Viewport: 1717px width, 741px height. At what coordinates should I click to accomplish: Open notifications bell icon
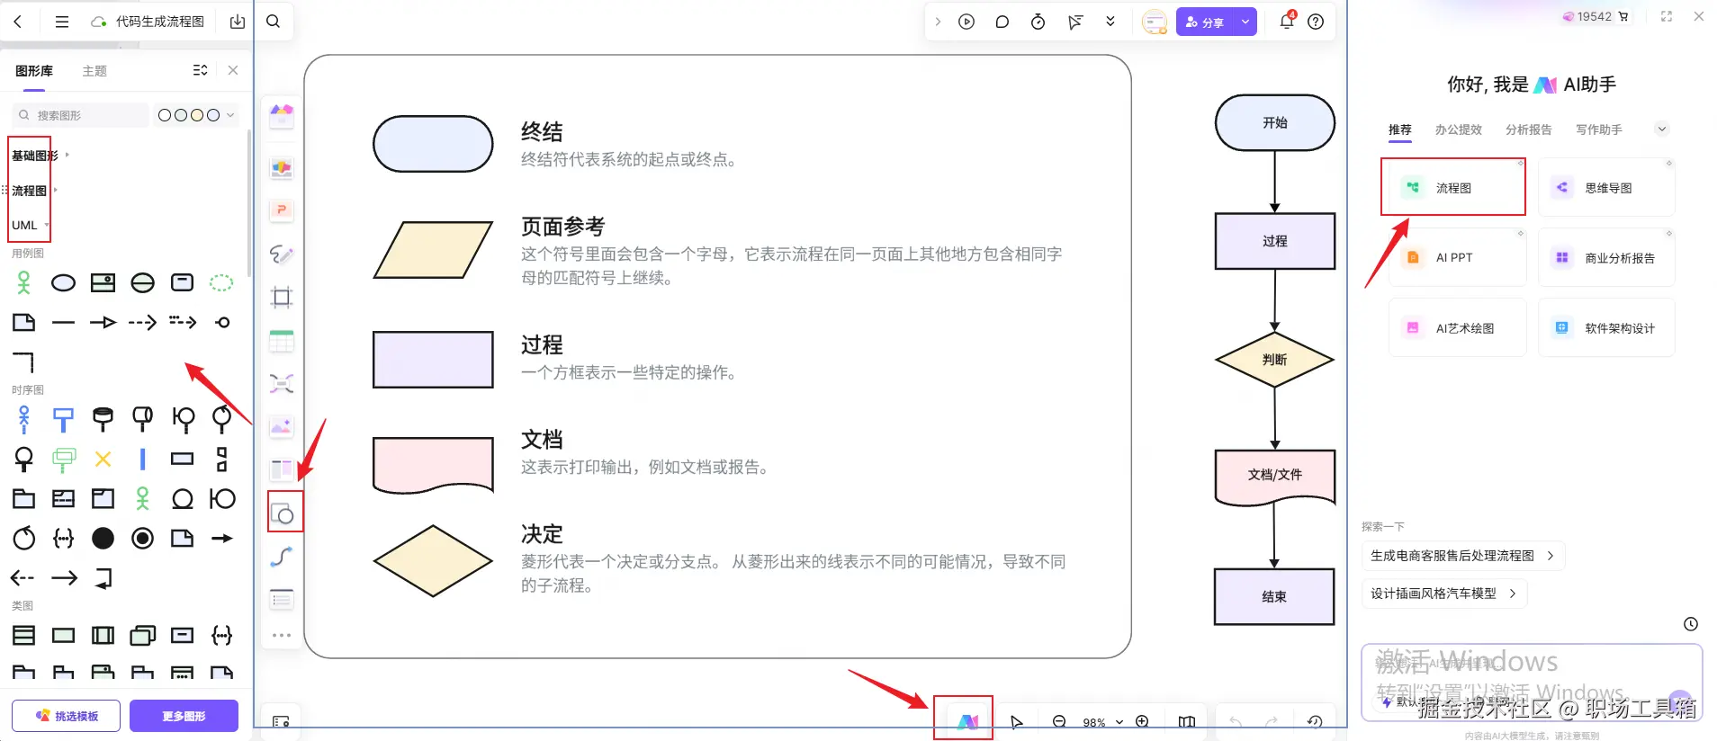point(1287,21)
